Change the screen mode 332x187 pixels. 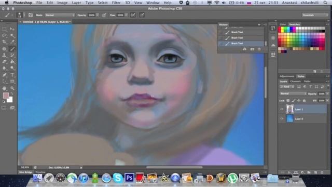click(x=12, y=108)
